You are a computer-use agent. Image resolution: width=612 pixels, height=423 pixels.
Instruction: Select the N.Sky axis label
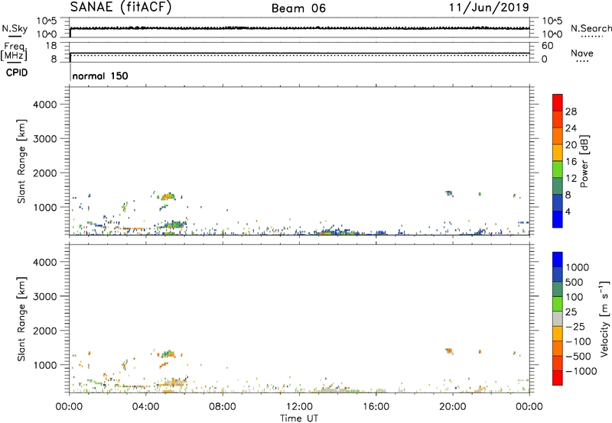15,29
